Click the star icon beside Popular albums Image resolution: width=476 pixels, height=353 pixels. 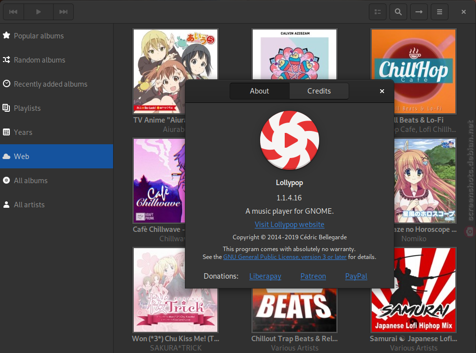click(6, 35)
